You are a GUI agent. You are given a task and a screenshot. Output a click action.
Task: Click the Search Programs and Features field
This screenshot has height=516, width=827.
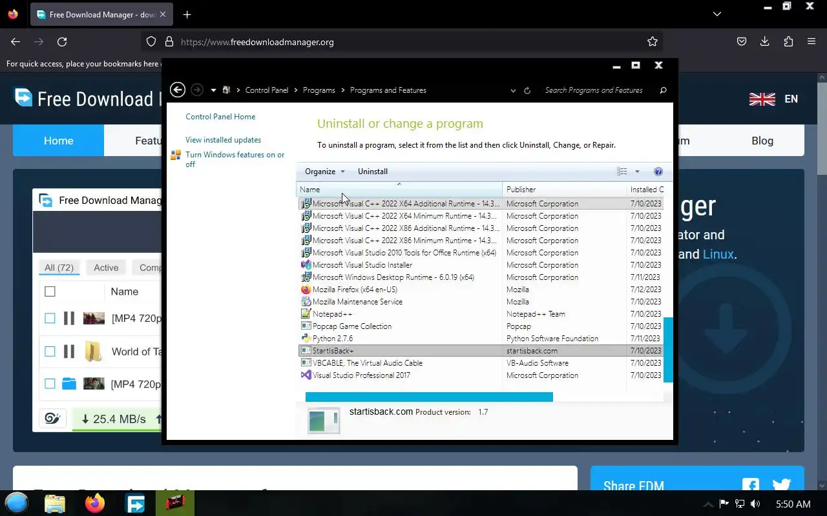click(x=594, y=90)
